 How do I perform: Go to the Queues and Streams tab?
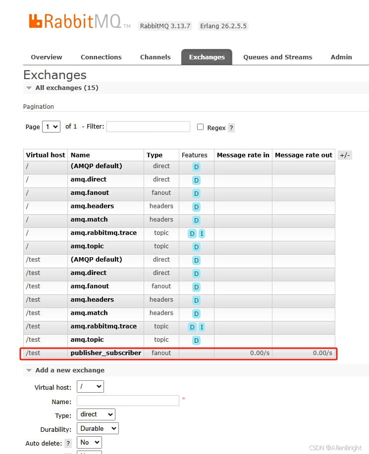[x=277, y=57]
